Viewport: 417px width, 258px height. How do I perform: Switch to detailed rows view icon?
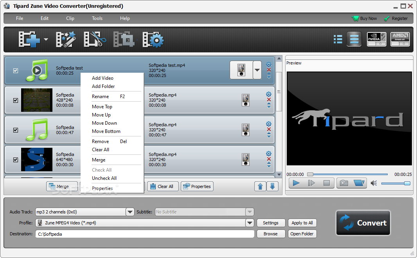point(354,39)
